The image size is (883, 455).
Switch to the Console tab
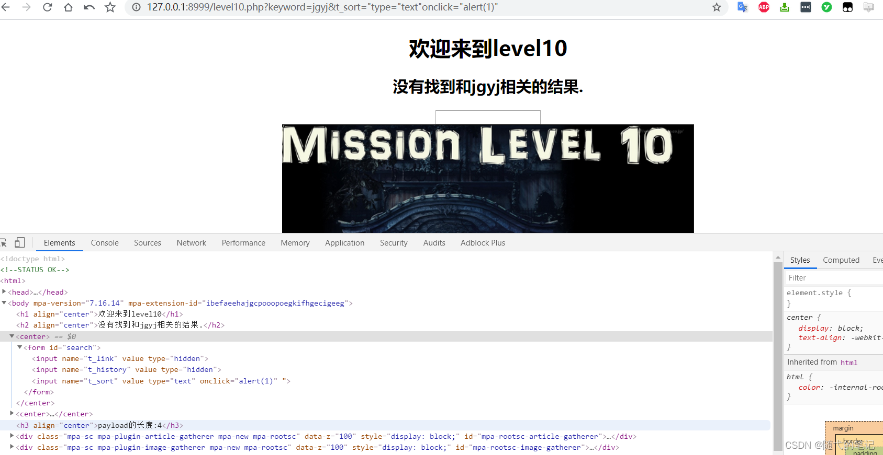pyautogui.click(x=105, y=243)
